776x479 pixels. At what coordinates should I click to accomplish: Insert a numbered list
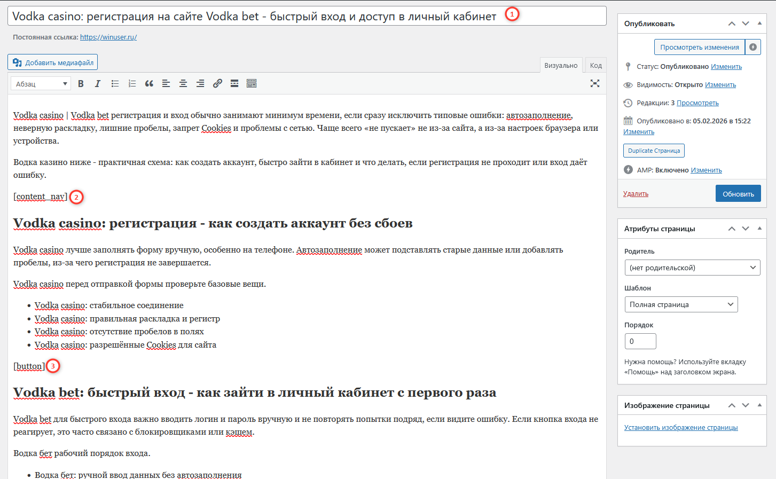click(x=132, y=83)
